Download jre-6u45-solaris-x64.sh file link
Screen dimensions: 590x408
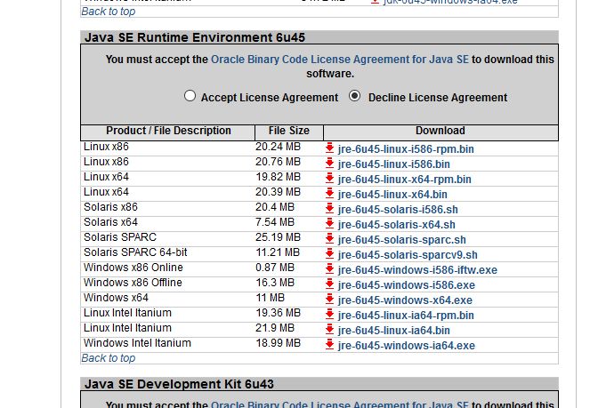pyautogui.click(x=397, y=225)
